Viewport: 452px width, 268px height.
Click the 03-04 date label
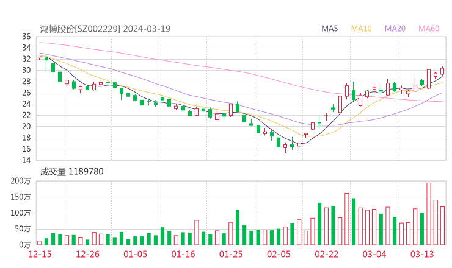coord(374,254)
